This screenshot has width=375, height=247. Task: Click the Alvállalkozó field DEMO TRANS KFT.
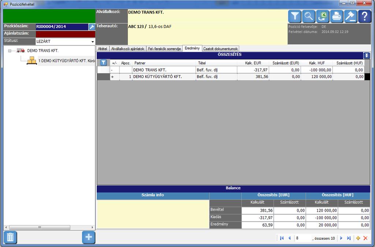tap(208, 16)
